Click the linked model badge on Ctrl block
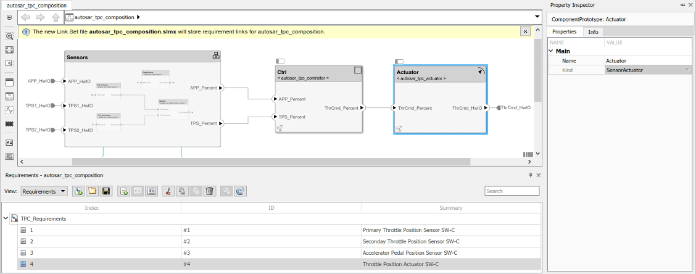696x274 pixels. 280,129
